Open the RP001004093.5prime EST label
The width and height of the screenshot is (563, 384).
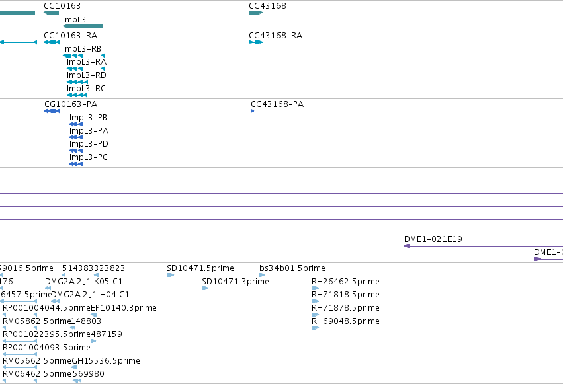tap(46, 348)
